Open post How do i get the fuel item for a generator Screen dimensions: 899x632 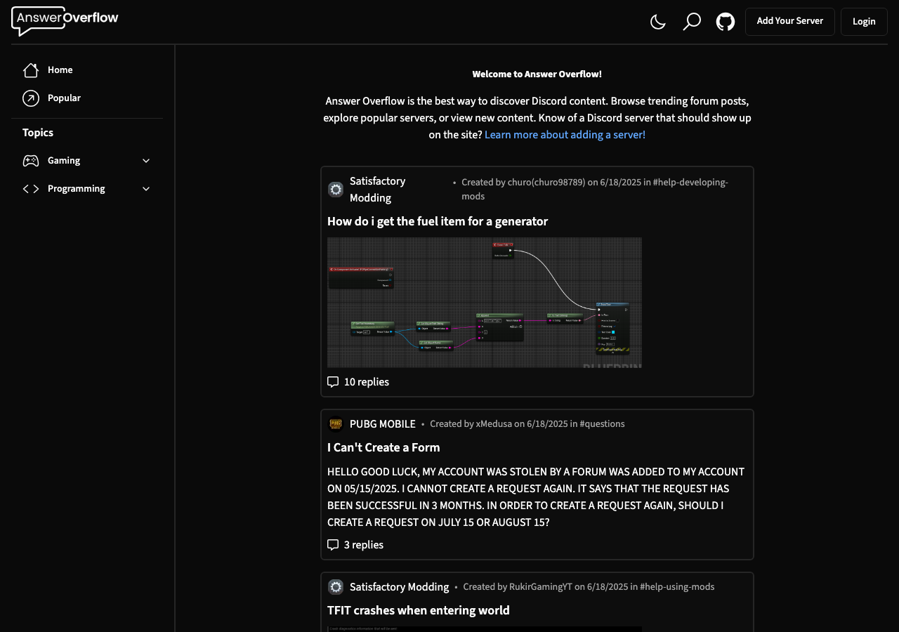(438, 221)
